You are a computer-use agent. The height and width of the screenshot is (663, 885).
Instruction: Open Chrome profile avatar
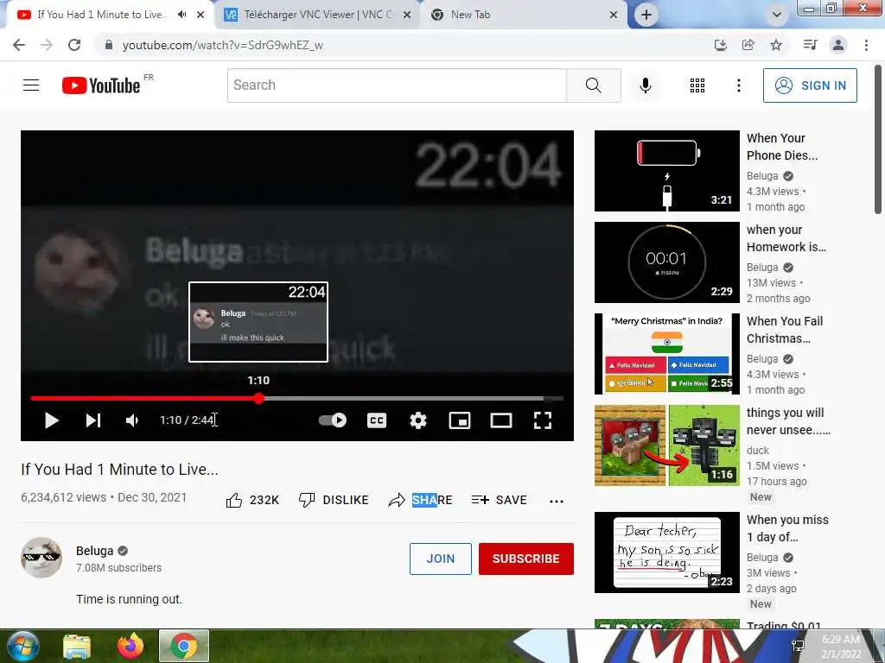coord(838,45)
